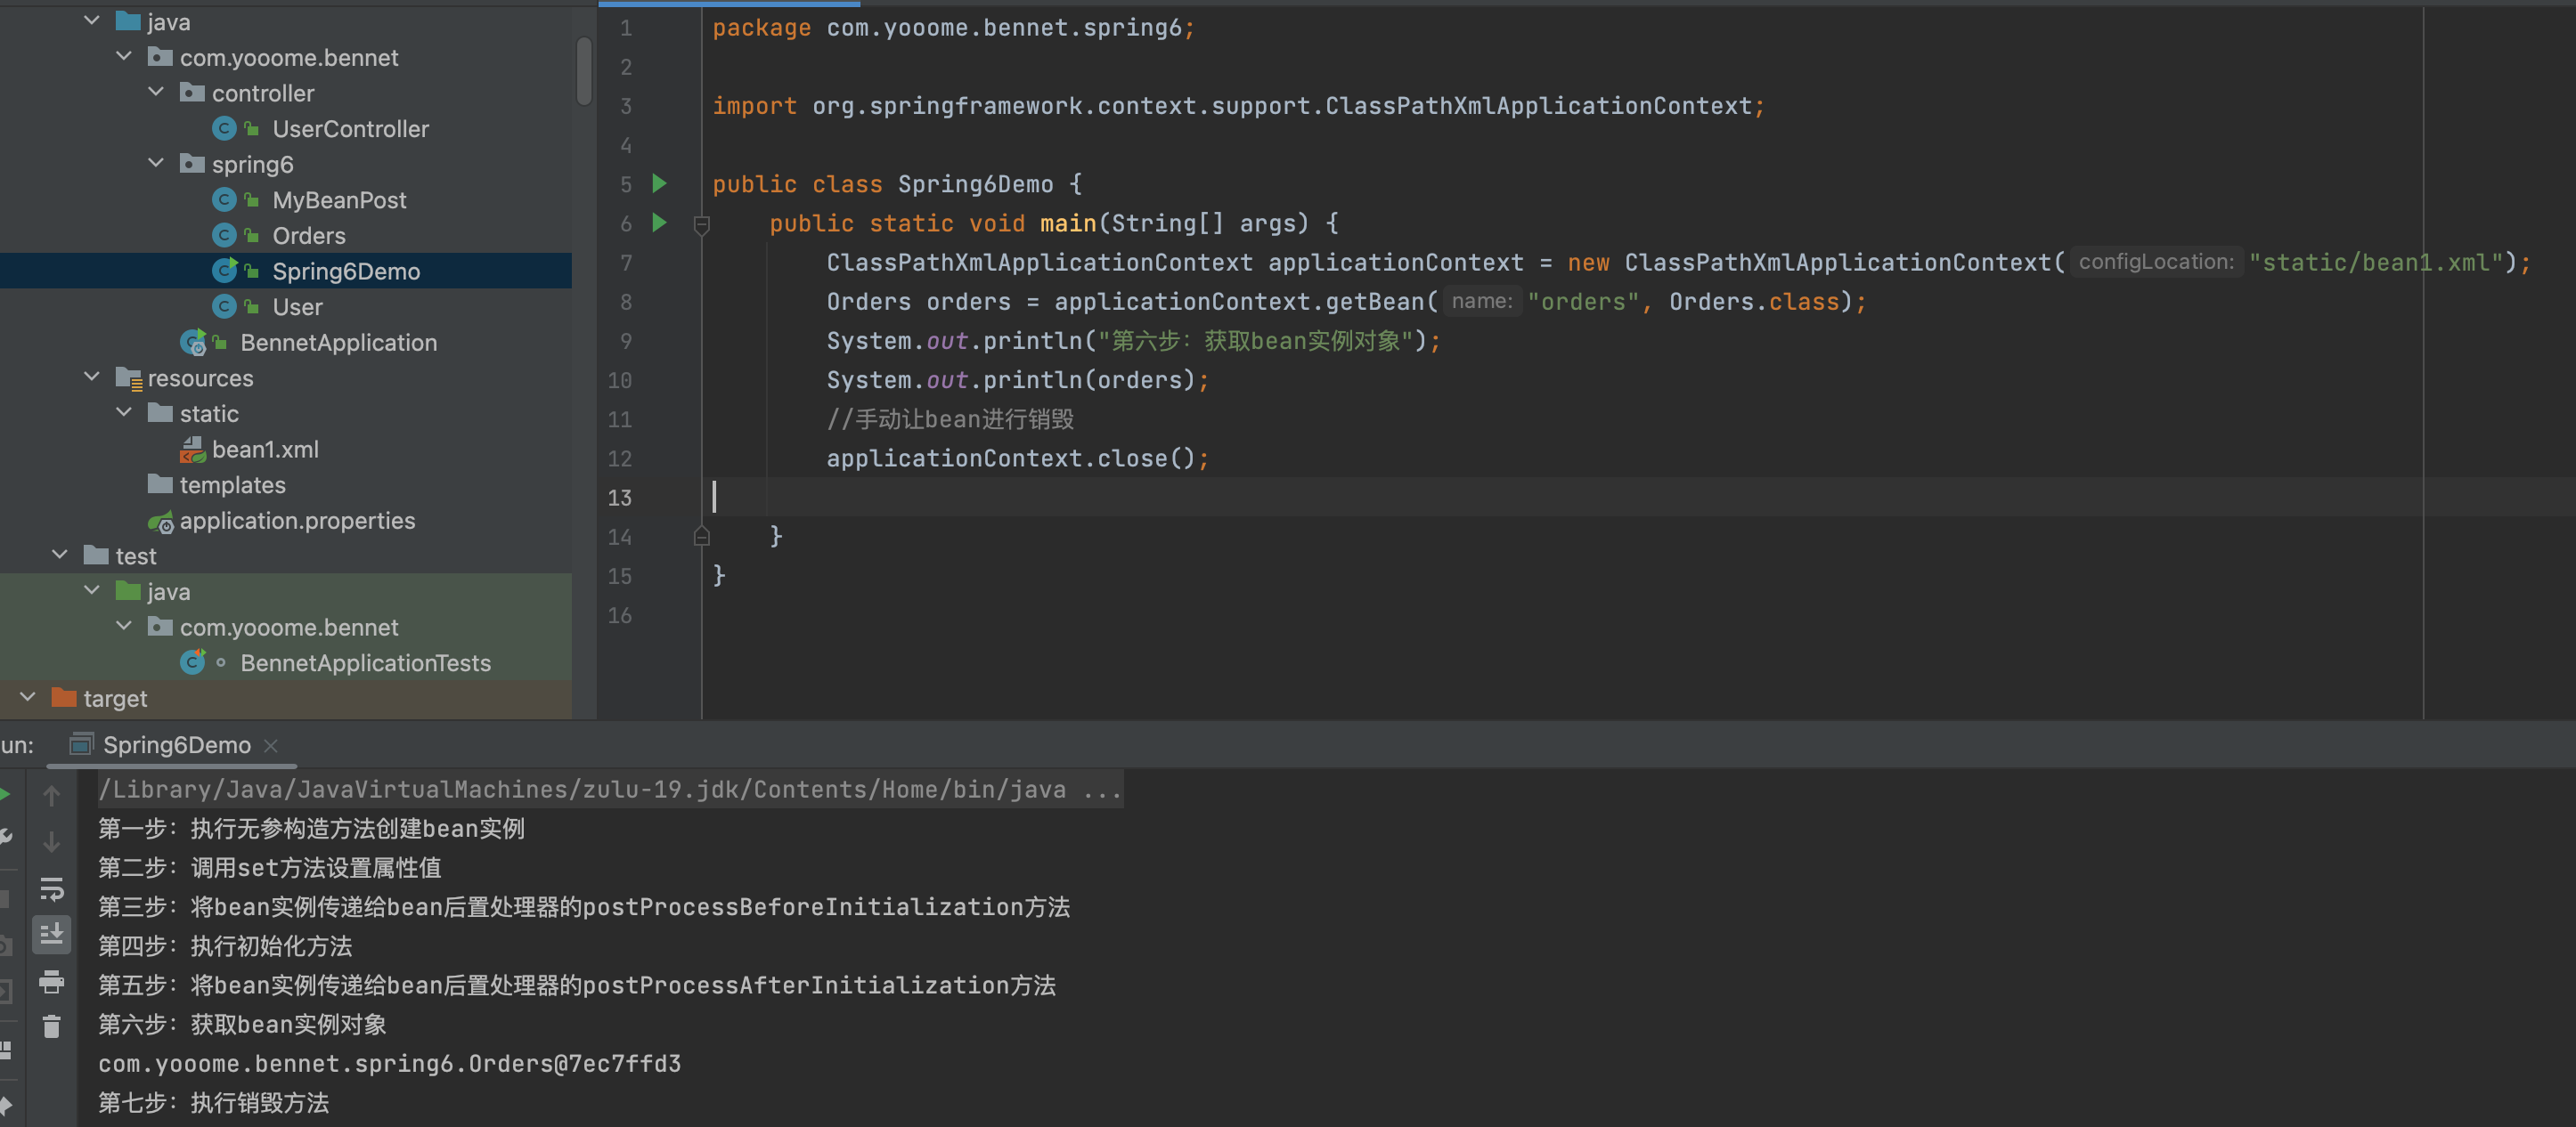
Task: Collapse the spring6 package folder
Action: pos(156,164)
